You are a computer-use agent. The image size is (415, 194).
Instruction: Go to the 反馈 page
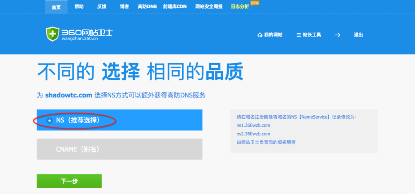click(x=102, y=7)
